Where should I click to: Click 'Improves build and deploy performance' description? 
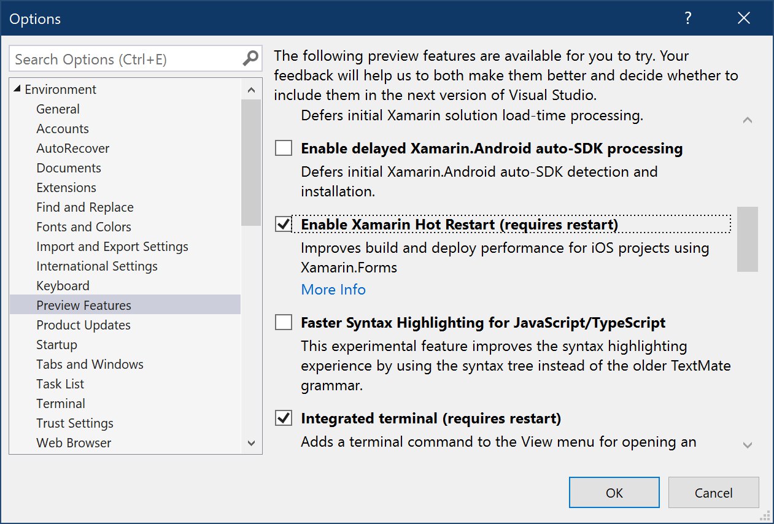click(x=505, y=258)
